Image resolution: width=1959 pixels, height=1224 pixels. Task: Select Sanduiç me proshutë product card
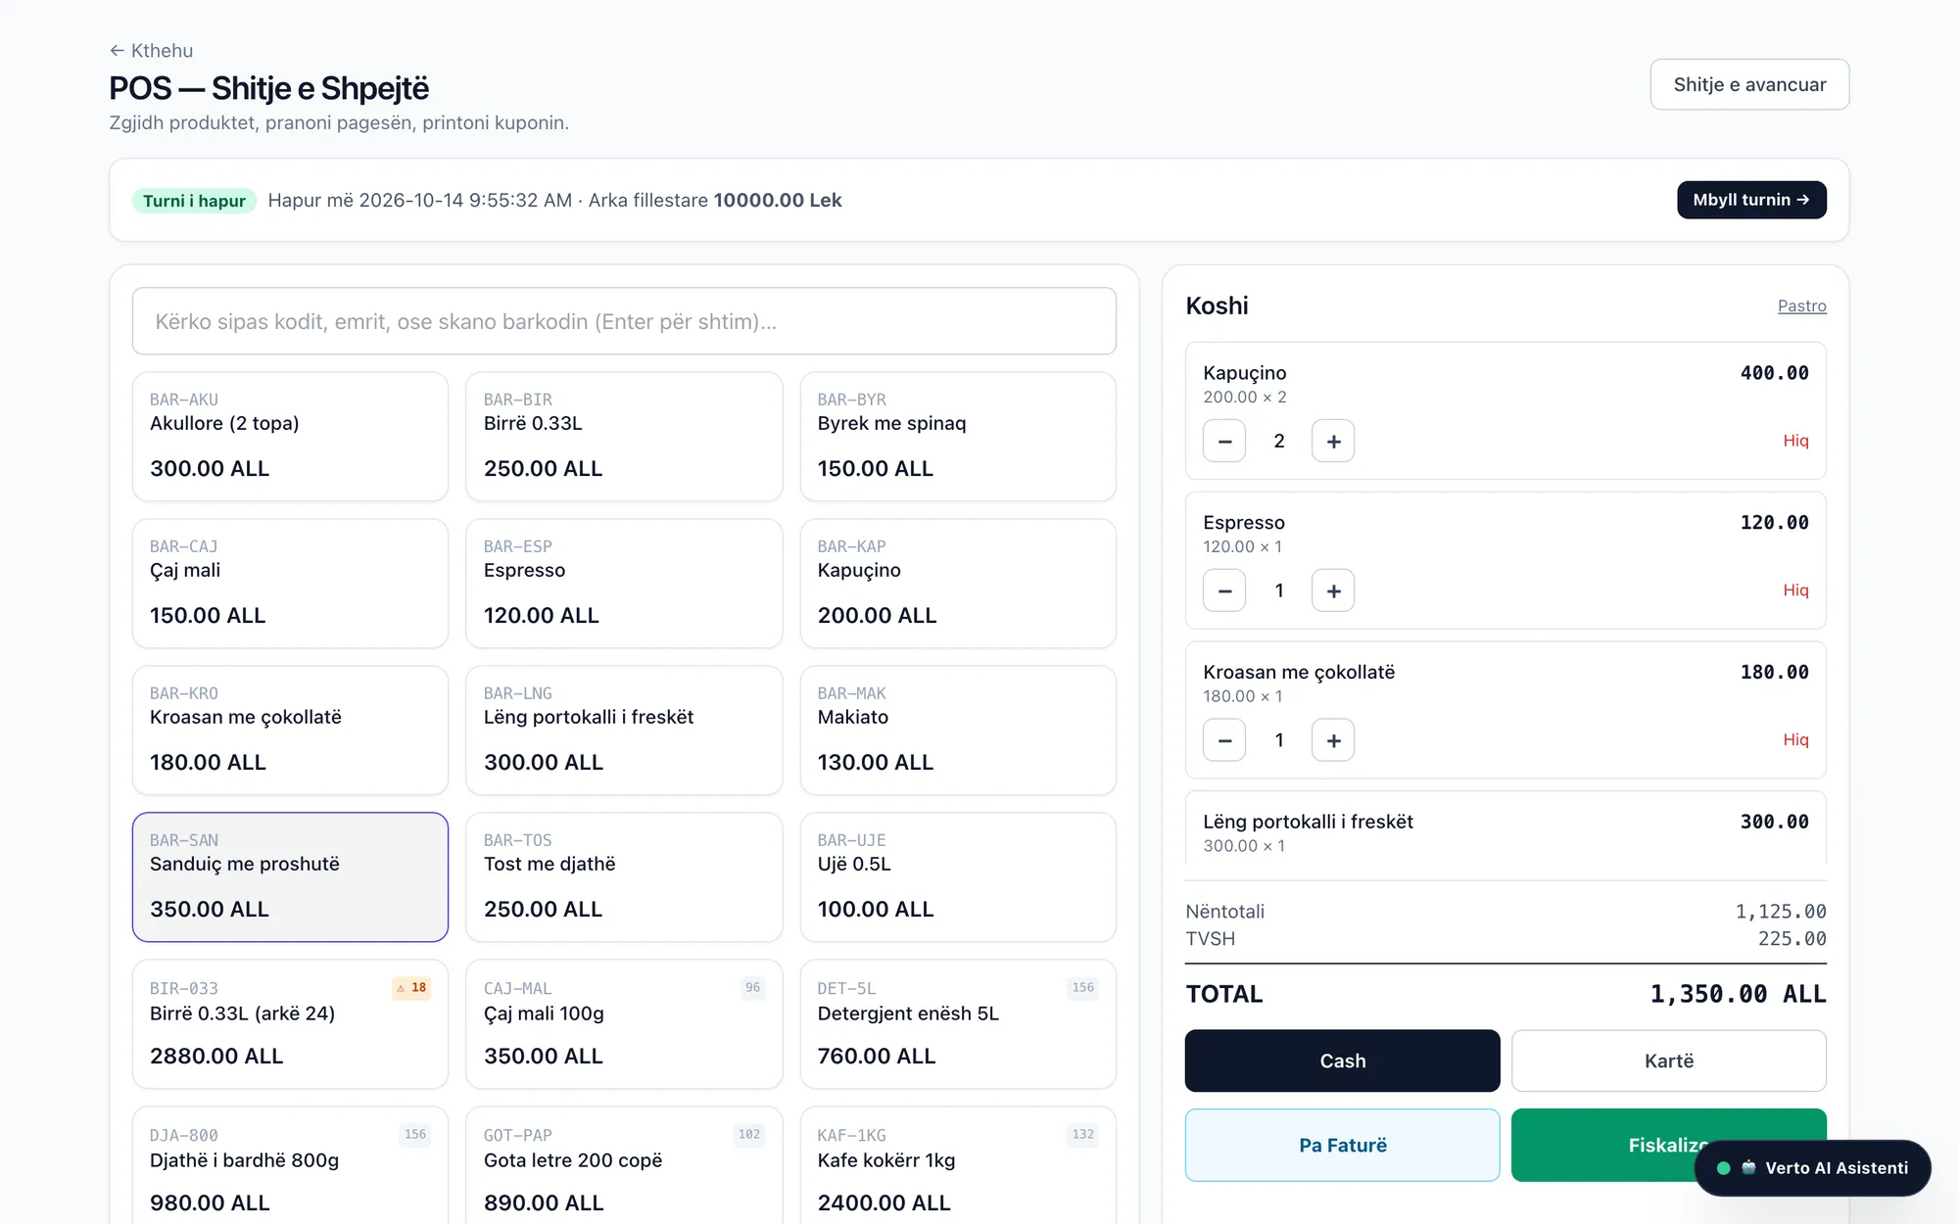click(x=290, y=877)
